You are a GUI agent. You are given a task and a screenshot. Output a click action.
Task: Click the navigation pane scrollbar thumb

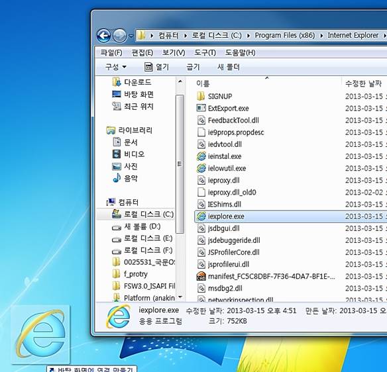point(180,163)
